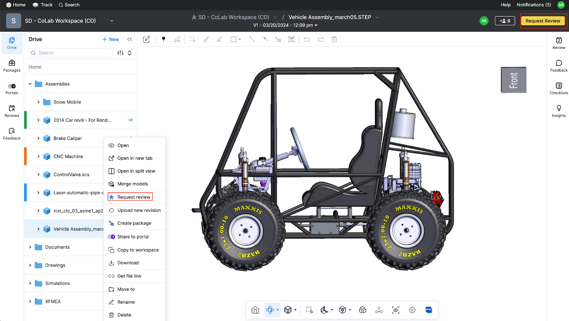Choose Share to portal
Image resolution: width=569 pixels, height=321 pixels.
pos(134,237)
